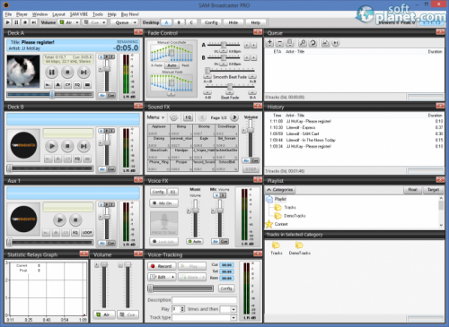
Task: Click the play-next icon in Queue toolbar
Action: (x=336, y=43)
